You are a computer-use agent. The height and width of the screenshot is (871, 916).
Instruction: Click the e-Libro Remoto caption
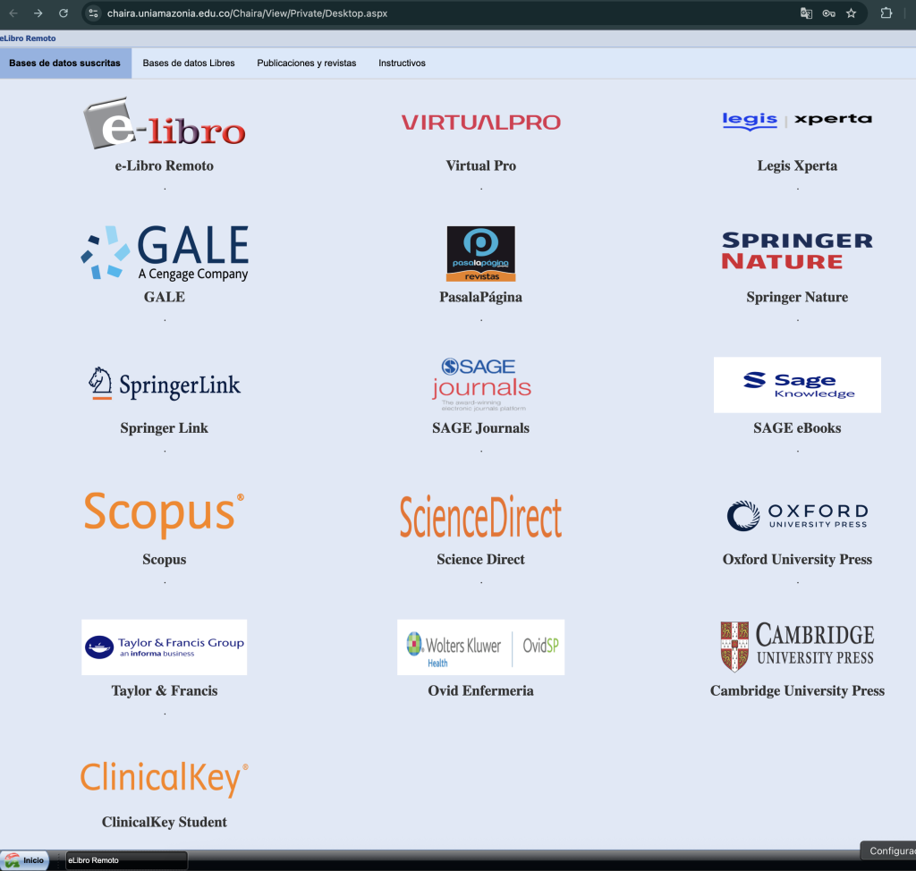tap(165, 166)
